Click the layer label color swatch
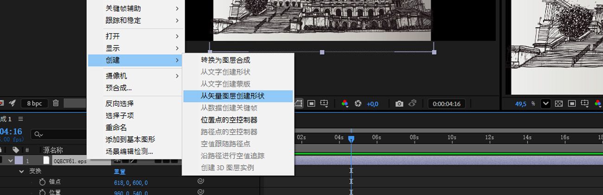 pyautogui.click(x=19, y=160)
